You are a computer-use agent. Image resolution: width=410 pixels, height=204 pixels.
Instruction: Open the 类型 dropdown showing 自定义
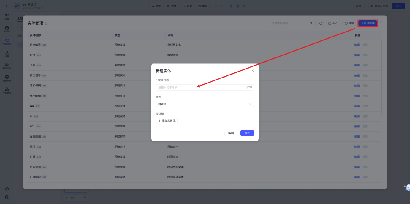point(205,104)
